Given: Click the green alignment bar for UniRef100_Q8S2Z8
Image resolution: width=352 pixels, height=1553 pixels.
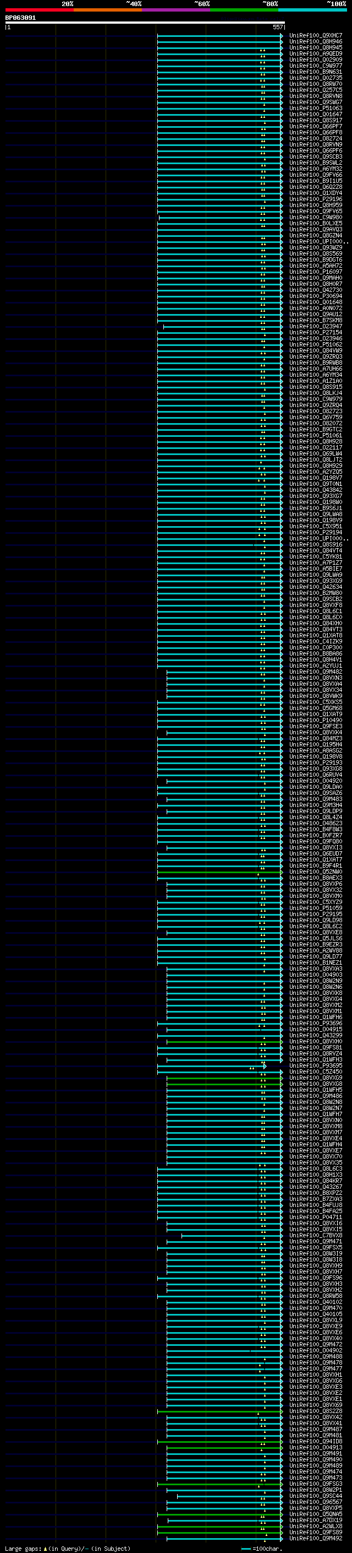Looking at the screenshot, I should point(219,1411).
